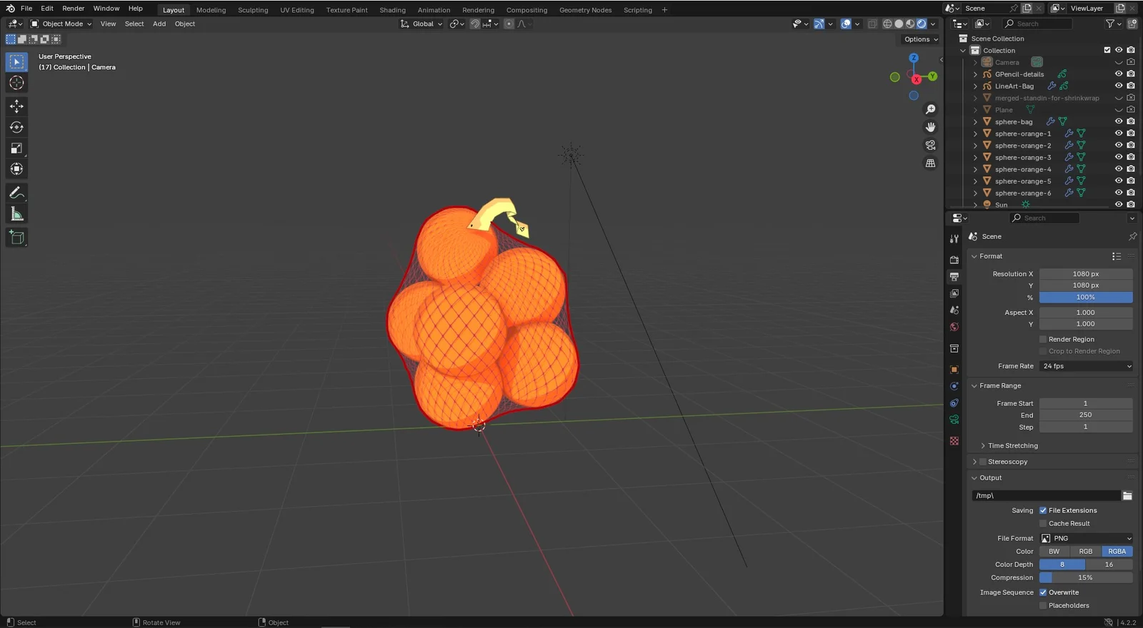Image resolution: width=1143 pixels, height=628 pixels.
Task: Expand the Time Stretching section
Action: pyautogui.click(x=1012, y=446)
